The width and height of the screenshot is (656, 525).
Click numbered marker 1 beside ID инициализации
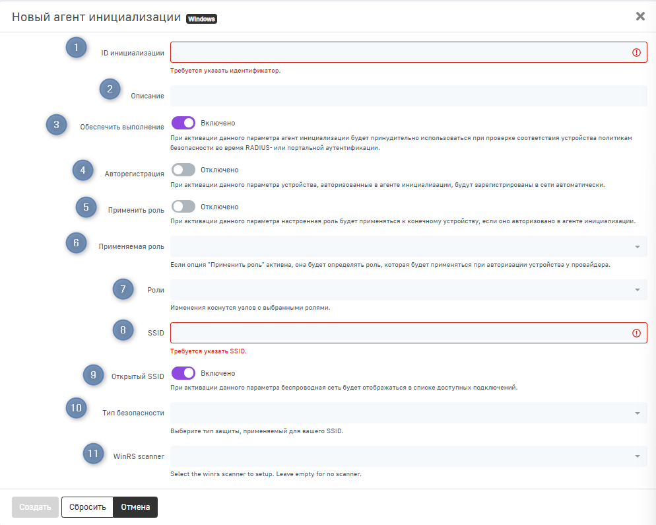pos(77,48)
